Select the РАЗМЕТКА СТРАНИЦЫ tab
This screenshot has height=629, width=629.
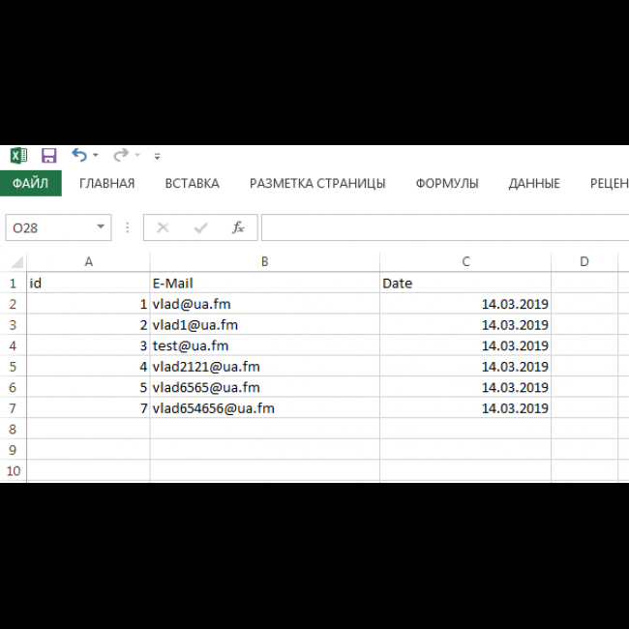click(x=317, y=184)
